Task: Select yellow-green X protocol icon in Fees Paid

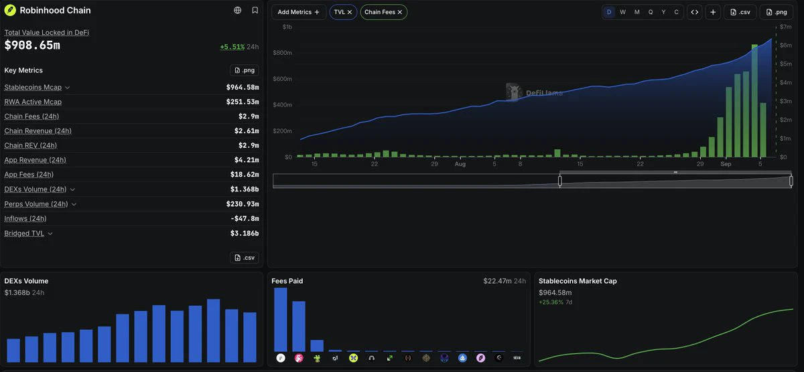Action: click(353, 359)
